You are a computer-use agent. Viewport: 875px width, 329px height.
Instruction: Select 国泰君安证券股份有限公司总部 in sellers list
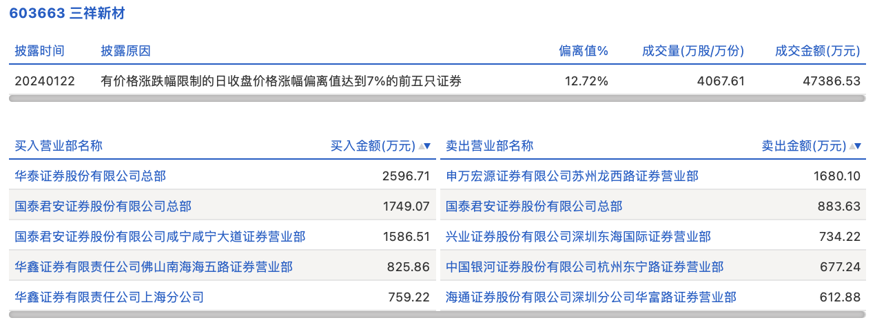coord(534,206)
